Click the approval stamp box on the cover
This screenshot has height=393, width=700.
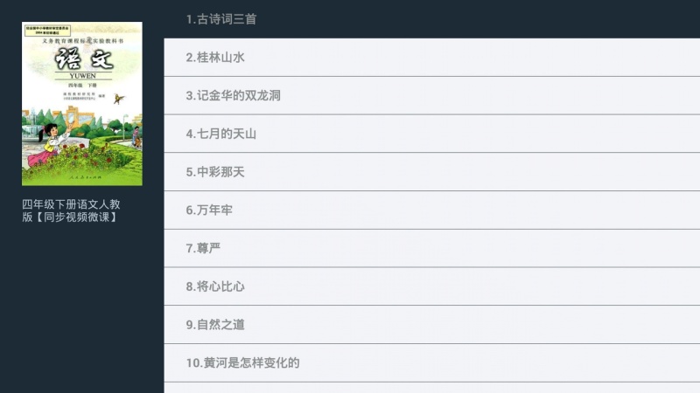coord(47,31)
